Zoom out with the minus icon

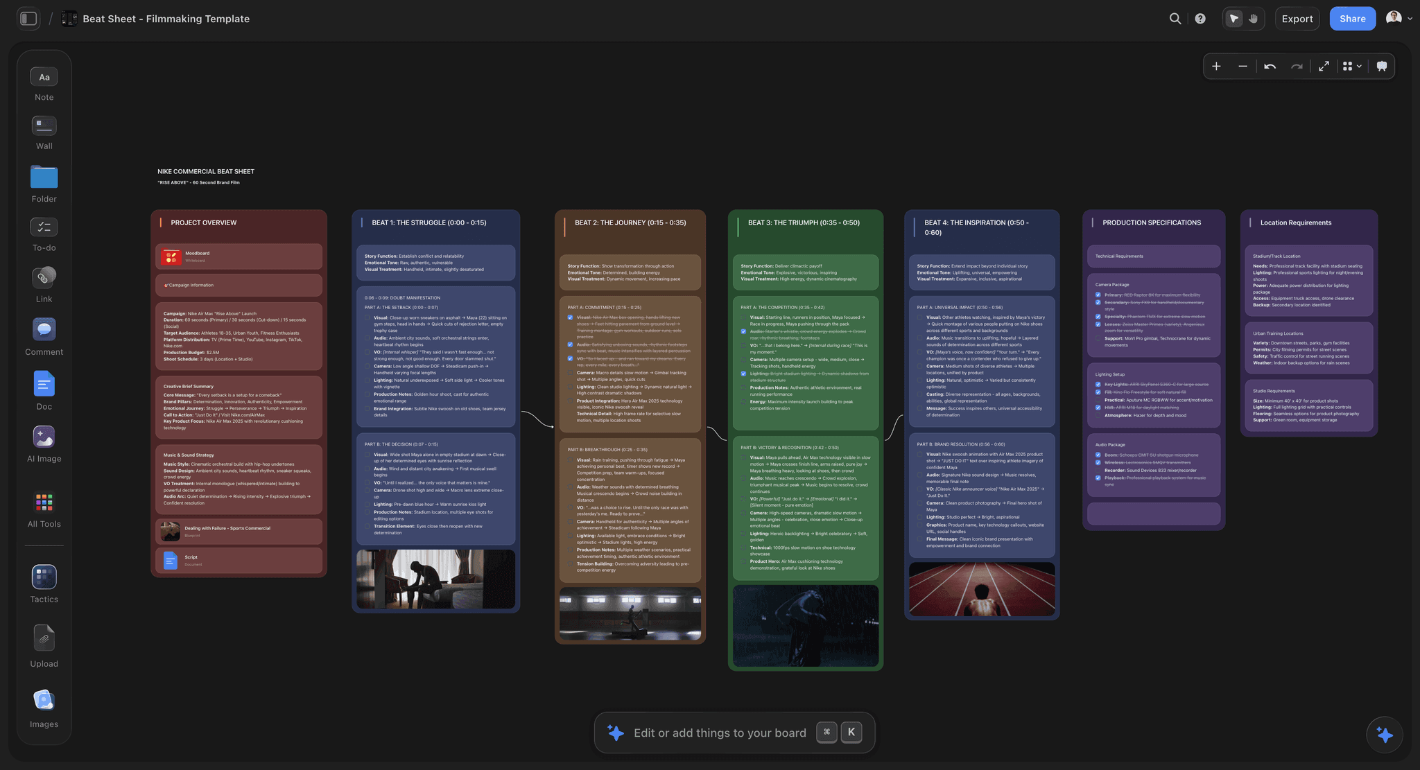click(1242, 66)
